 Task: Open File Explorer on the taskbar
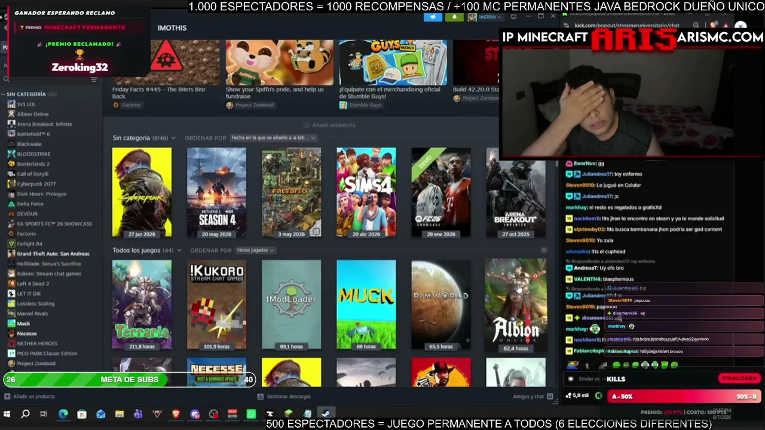pyautogui.click(x=120, y=414)
